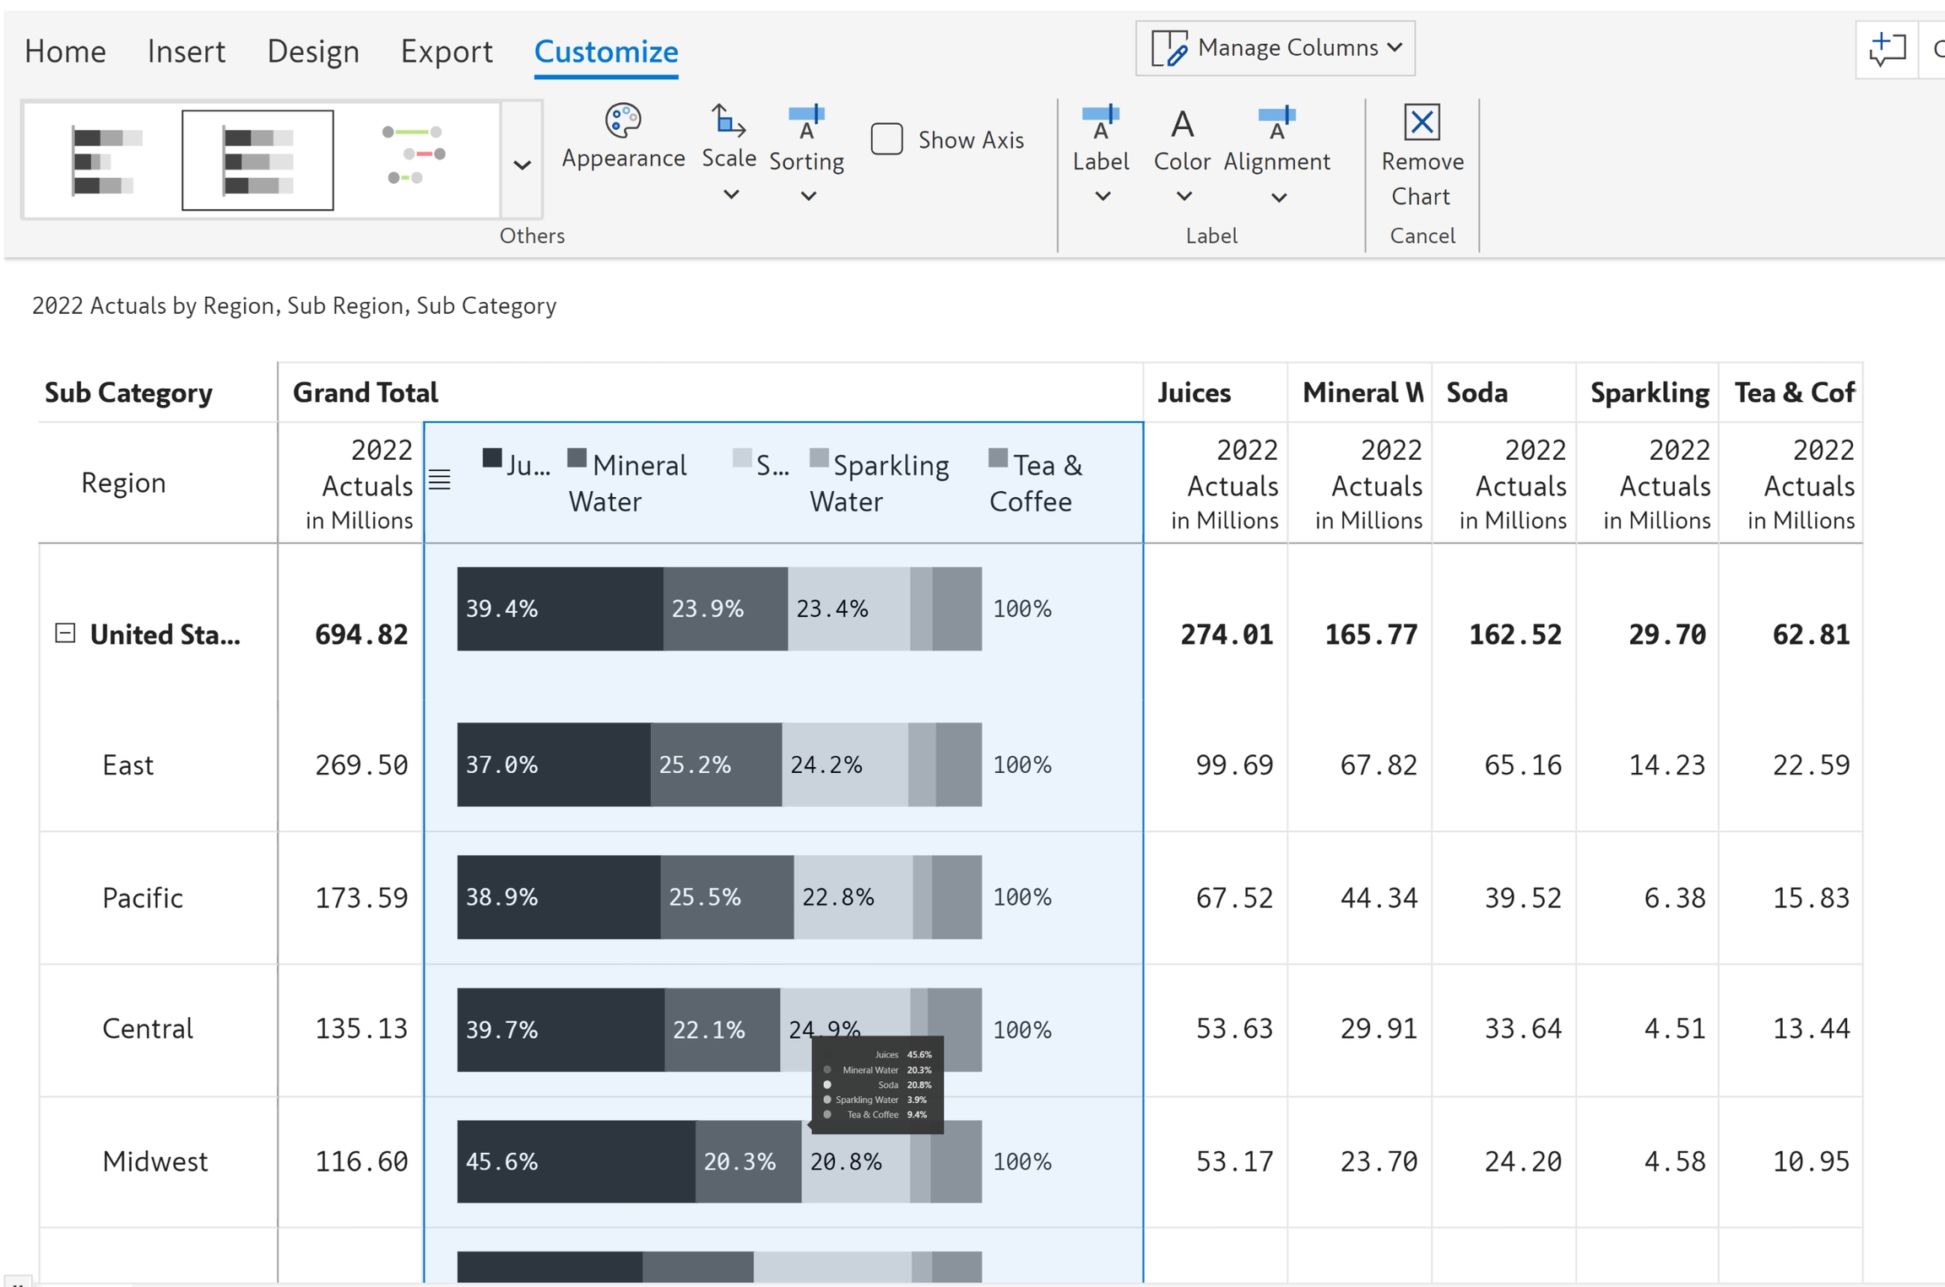
Task: Open the Color text icon
Action: tap(1182, 126)
